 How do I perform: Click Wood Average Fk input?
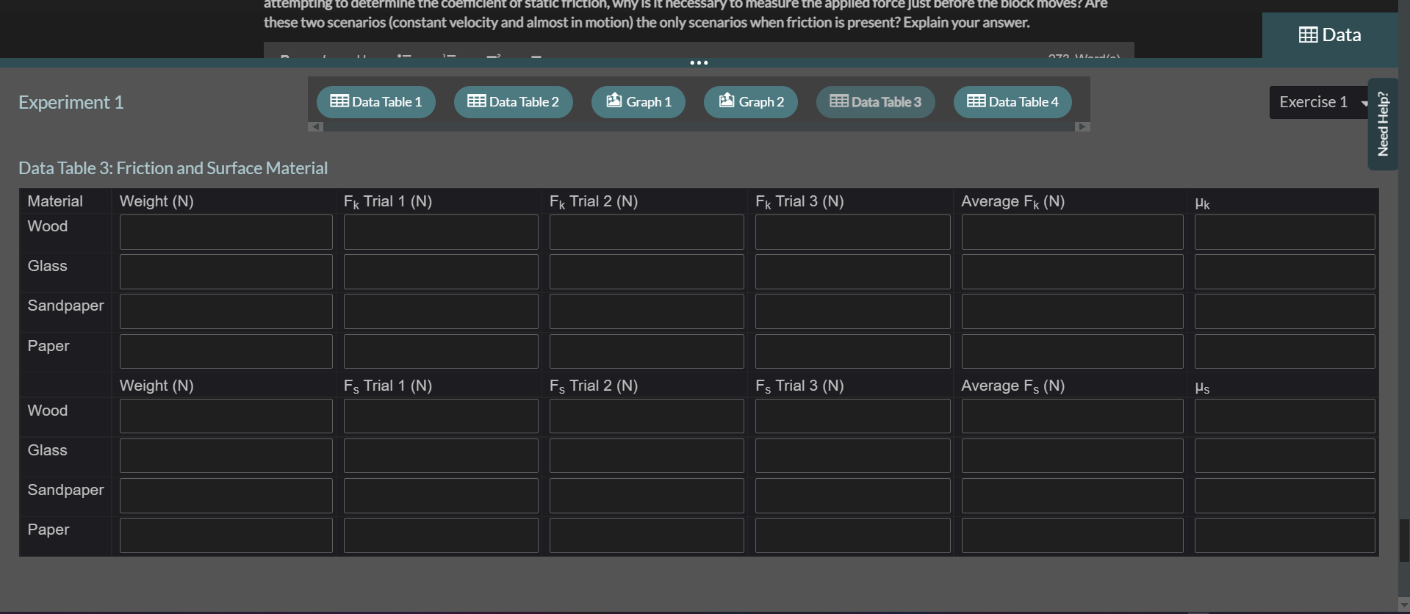point(1073,232)
